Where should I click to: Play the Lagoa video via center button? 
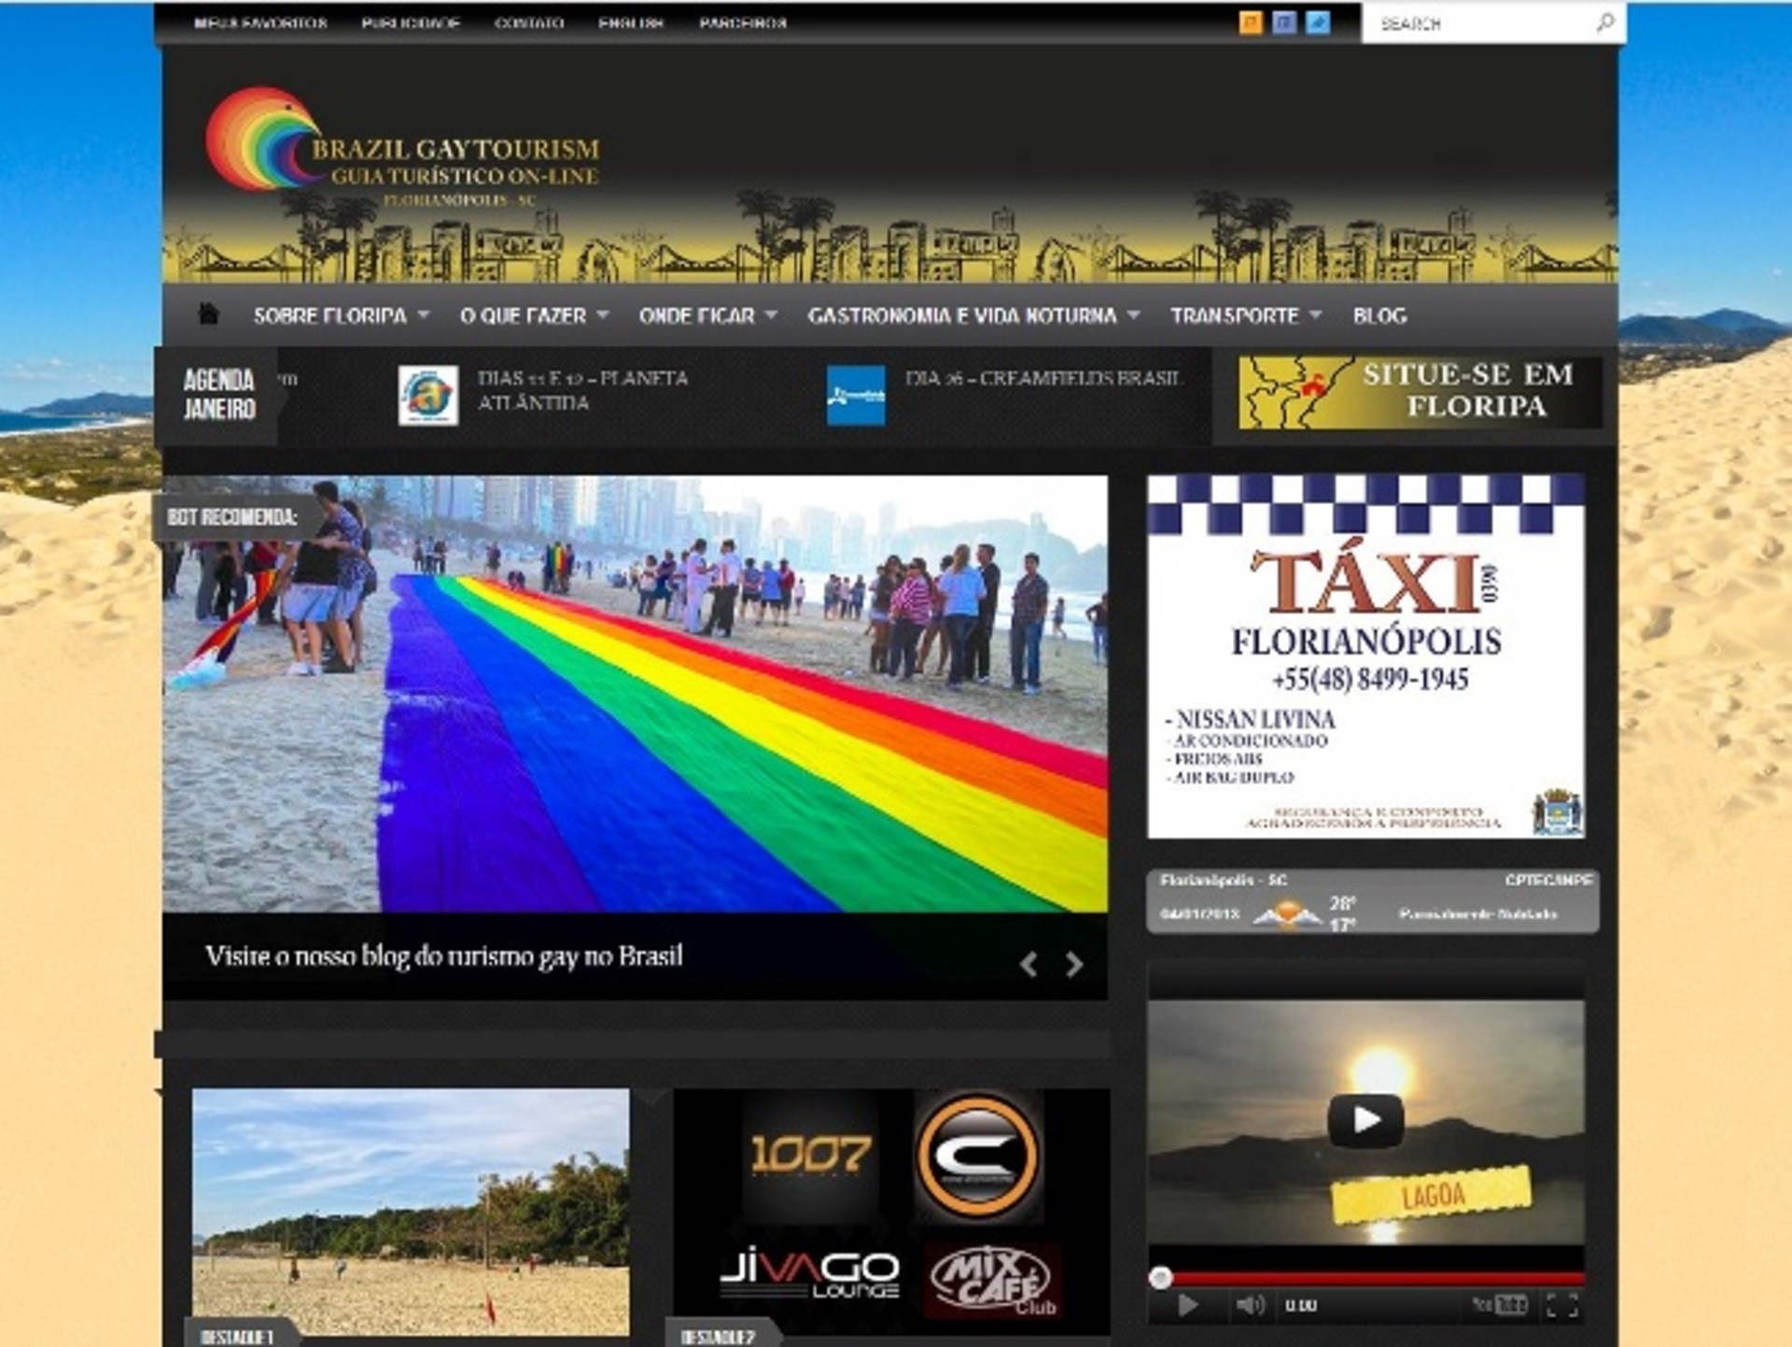pos(1365,1119)
